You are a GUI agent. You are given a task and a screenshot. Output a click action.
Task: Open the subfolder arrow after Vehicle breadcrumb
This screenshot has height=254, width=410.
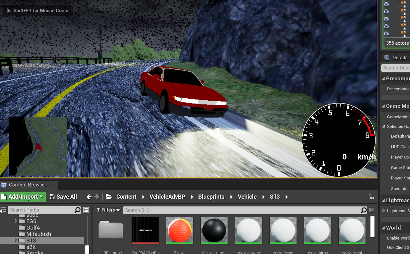(263, 197)
